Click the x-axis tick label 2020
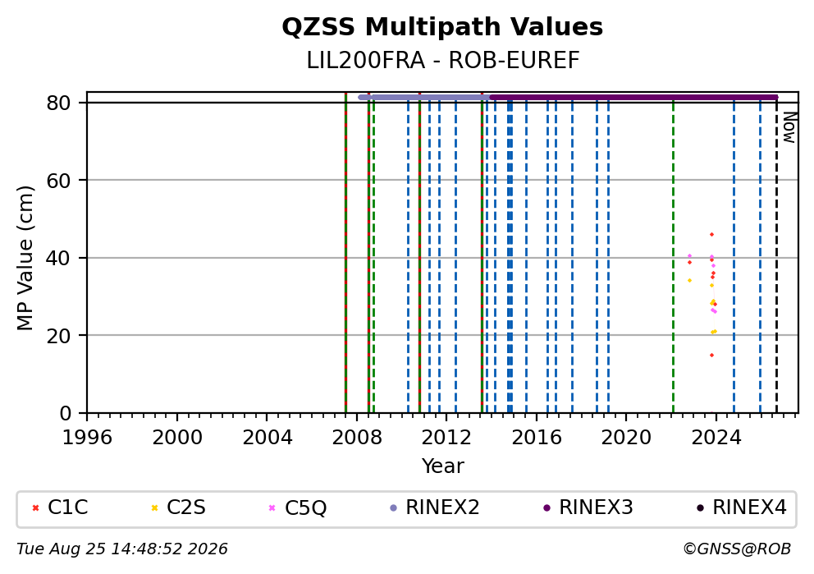Viewport: 814px width, 574px height. point(626,438)
